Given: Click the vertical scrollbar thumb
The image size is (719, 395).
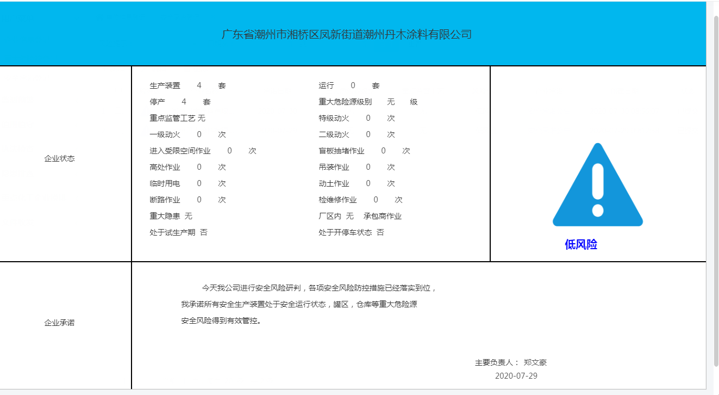Looking at the screenshot, I should 716,190.
